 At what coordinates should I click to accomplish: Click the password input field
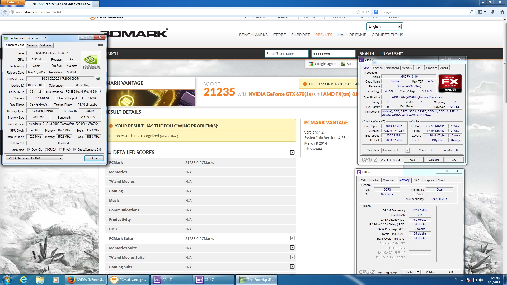click(334, 54)
